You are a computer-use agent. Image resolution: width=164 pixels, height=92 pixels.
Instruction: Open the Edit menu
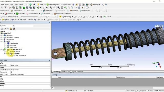[3, 5]
